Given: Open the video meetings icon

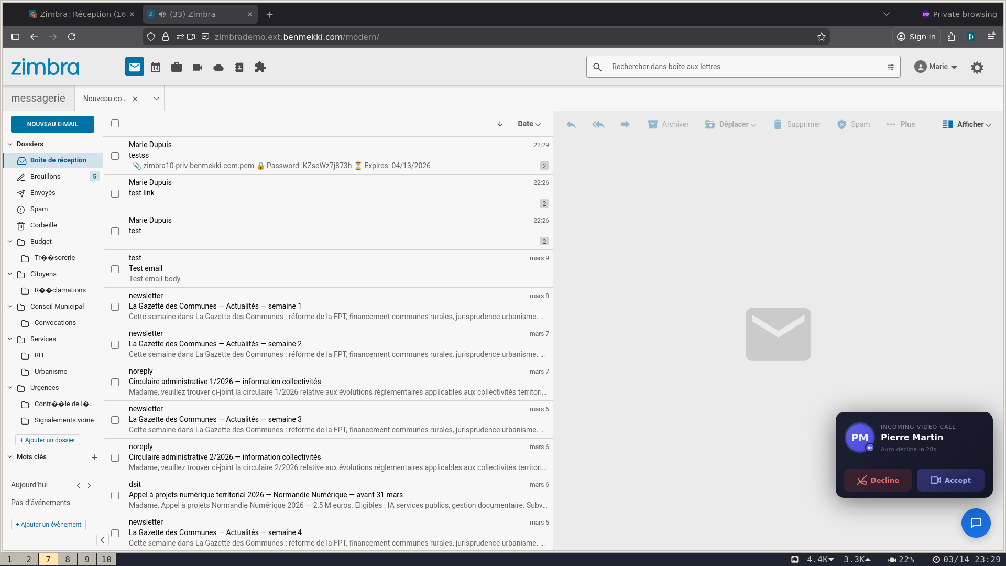Looking at the screenshot, I should (197, 67).
